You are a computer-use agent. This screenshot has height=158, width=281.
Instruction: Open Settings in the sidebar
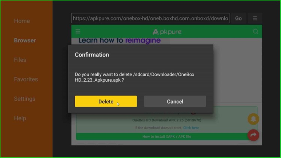(x=24, y=99)
